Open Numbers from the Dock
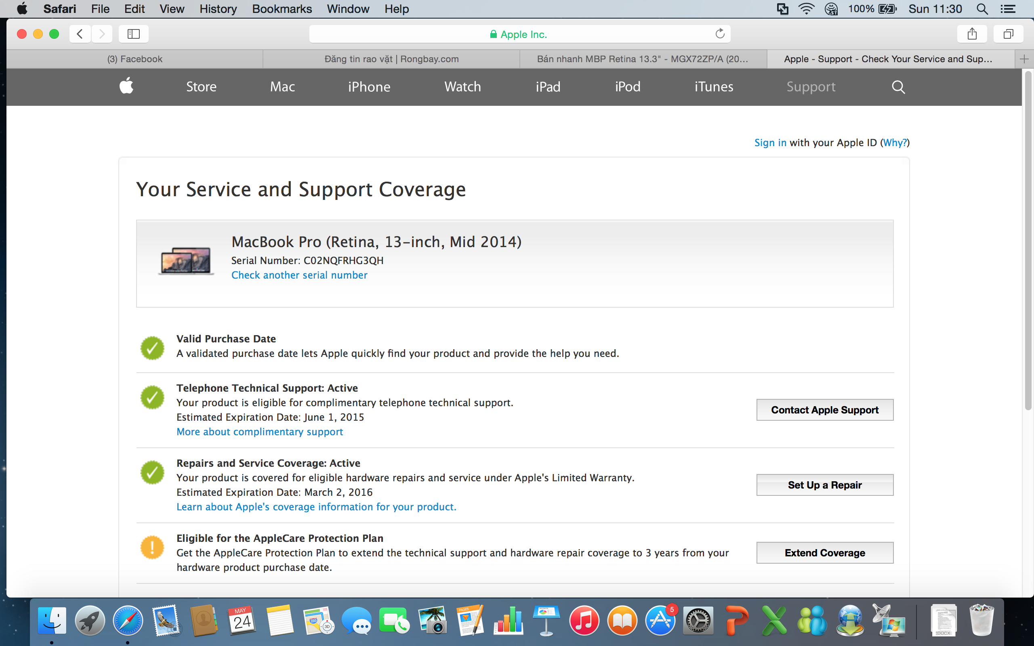1034x646 pixels. (x=509, y=621)
